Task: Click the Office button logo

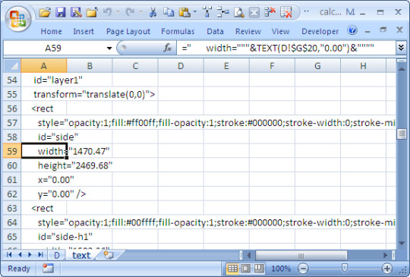Action: [x=17, y=19]
